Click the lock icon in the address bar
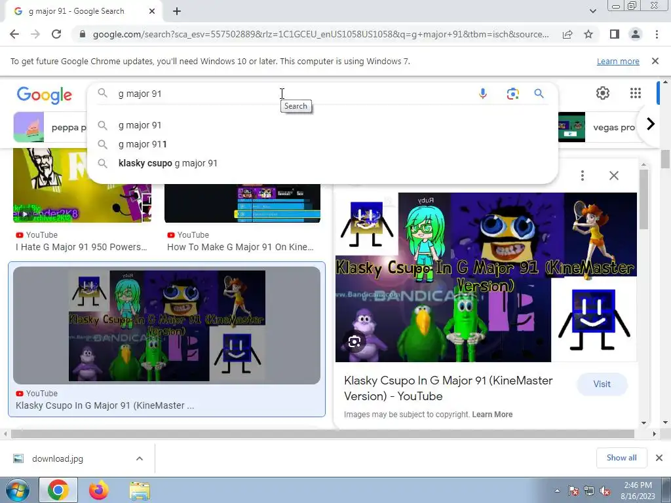This screenshot has width=671, height=503. (x=83, y=34)
